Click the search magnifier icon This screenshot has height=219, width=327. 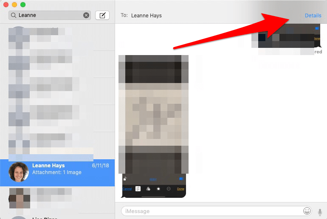(13, 15)
